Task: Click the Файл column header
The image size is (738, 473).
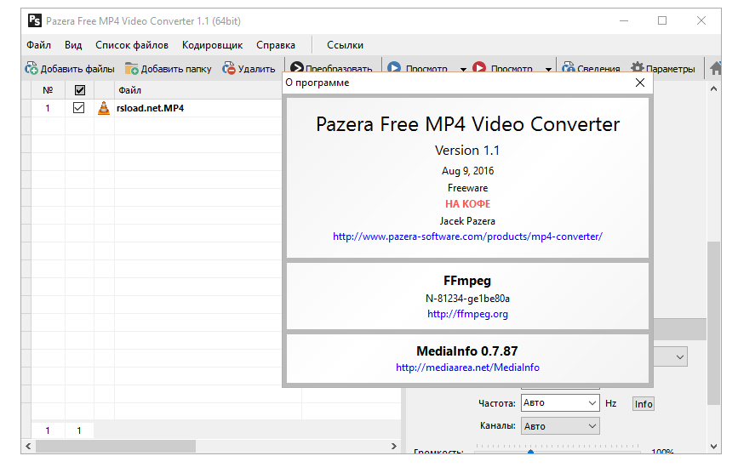Action: point(197,90)
